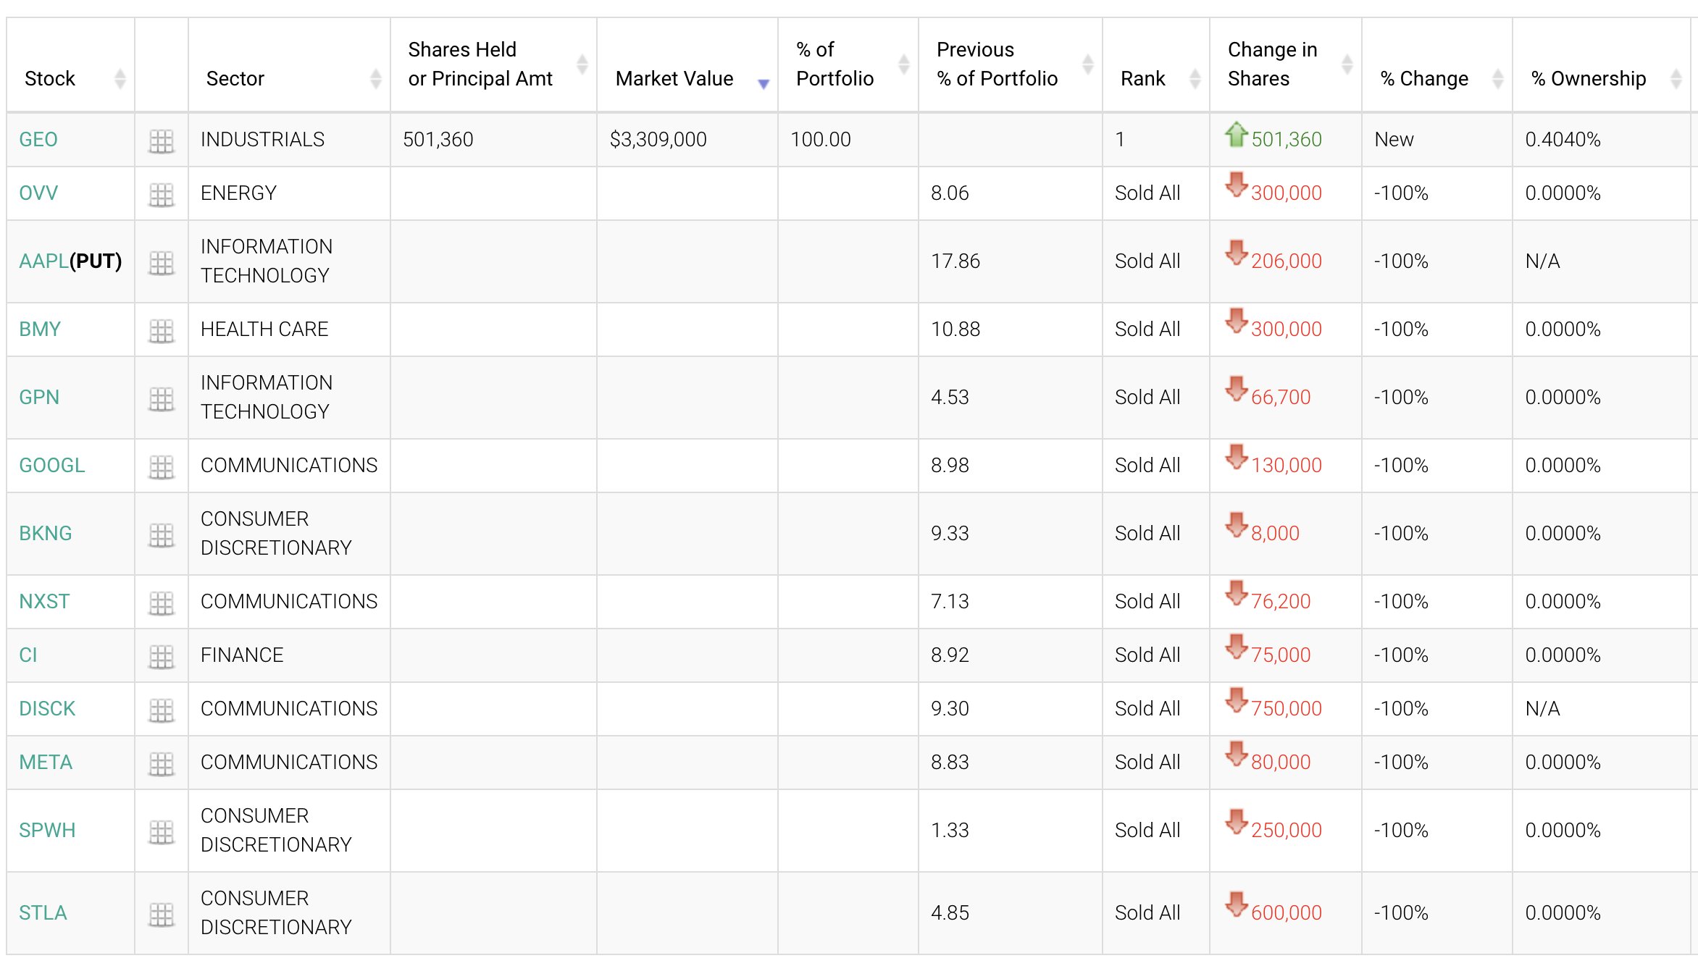
Task: Open the BMY stock link
Action: (x=40, y=329)
